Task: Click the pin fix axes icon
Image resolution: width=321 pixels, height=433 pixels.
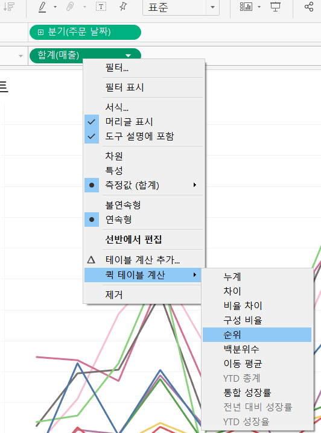Action: [x=123, y=7]
